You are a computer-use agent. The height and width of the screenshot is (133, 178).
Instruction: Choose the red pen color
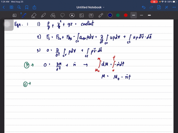(x=126, y=15)
